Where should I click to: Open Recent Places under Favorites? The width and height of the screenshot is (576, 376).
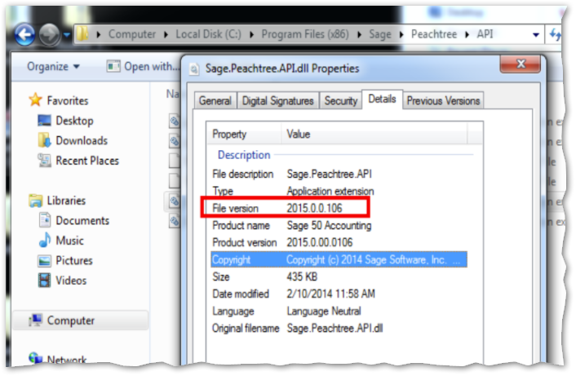click(x=87, y=161)
